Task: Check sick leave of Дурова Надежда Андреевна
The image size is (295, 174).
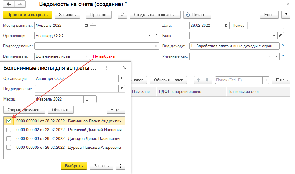Action: click(9, 147)
